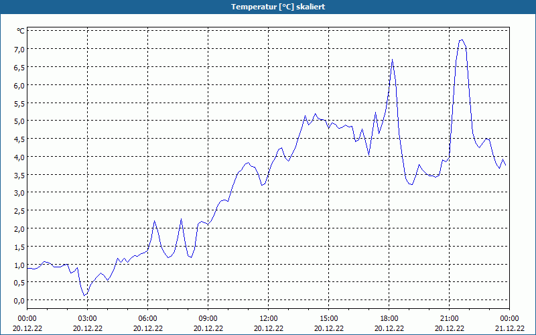Image resolution: width=536 pixels, height=335 pixels.
Task: Click the curve peak near 18:00
Action: pyautogui.click(x=392, y=60)
